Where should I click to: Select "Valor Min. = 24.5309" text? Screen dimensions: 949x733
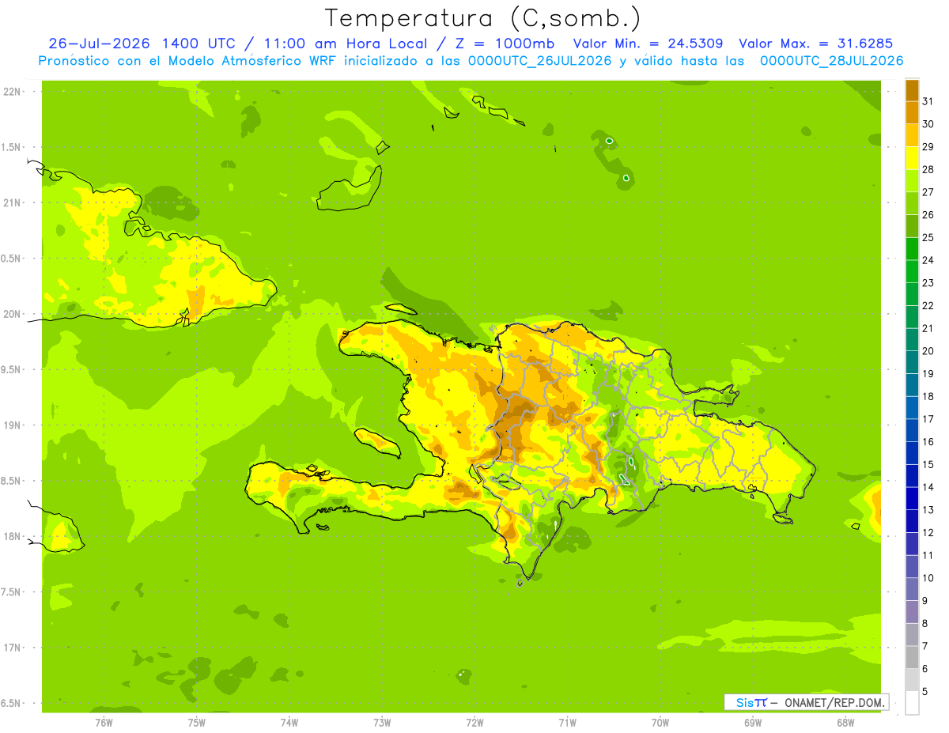(x=648, y=43)
